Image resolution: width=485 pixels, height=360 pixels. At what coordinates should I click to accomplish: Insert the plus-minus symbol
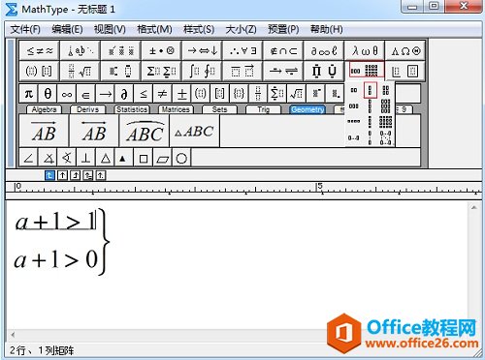181,94
